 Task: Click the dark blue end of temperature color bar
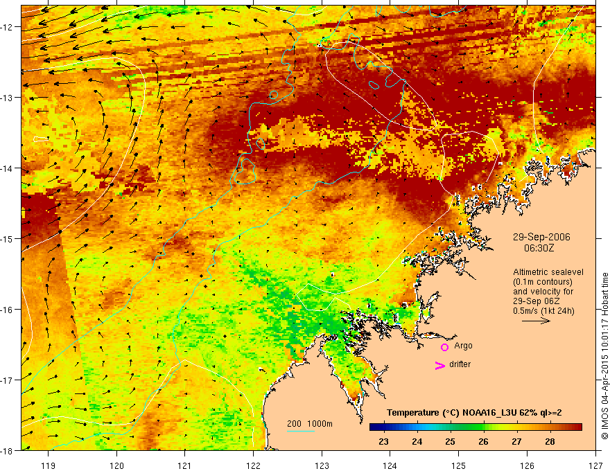point(374,427)
